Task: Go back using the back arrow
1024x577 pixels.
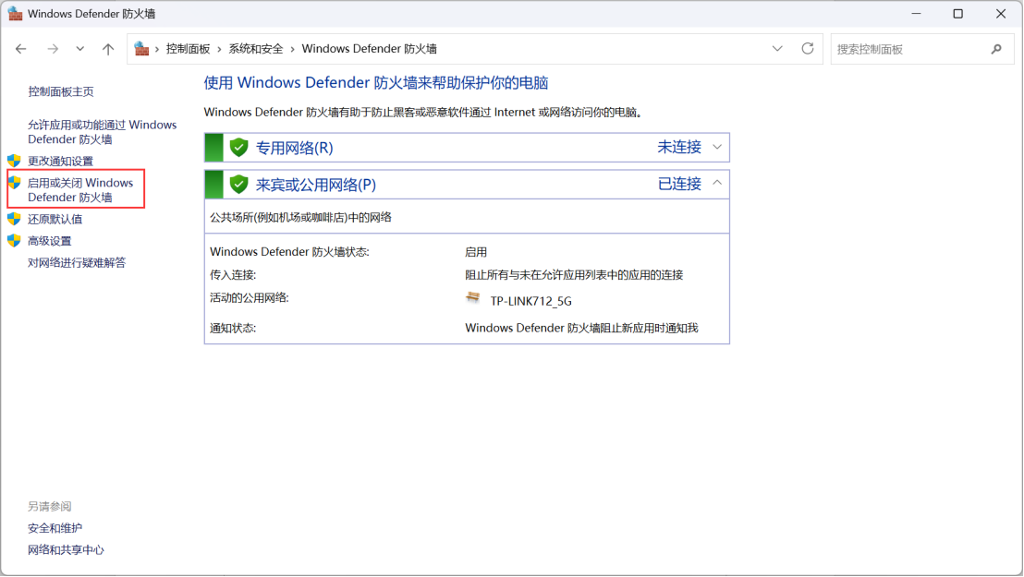Action: [x=21, y=49]
